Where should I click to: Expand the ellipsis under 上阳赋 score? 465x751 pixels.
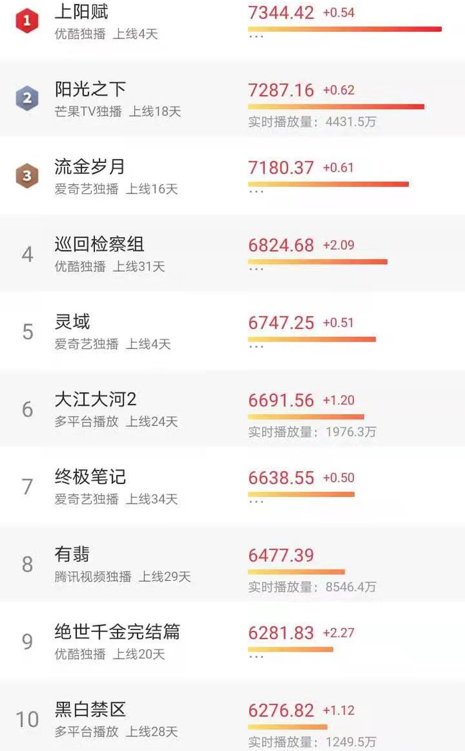pos(256,37)
